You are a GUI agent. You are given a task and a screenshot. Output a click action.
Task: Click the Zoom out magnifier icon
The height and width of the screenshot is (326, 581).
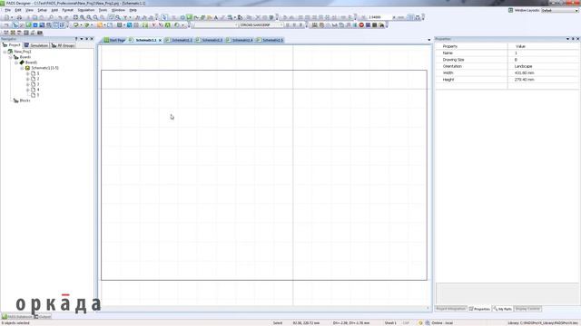(x=89, y=17)
